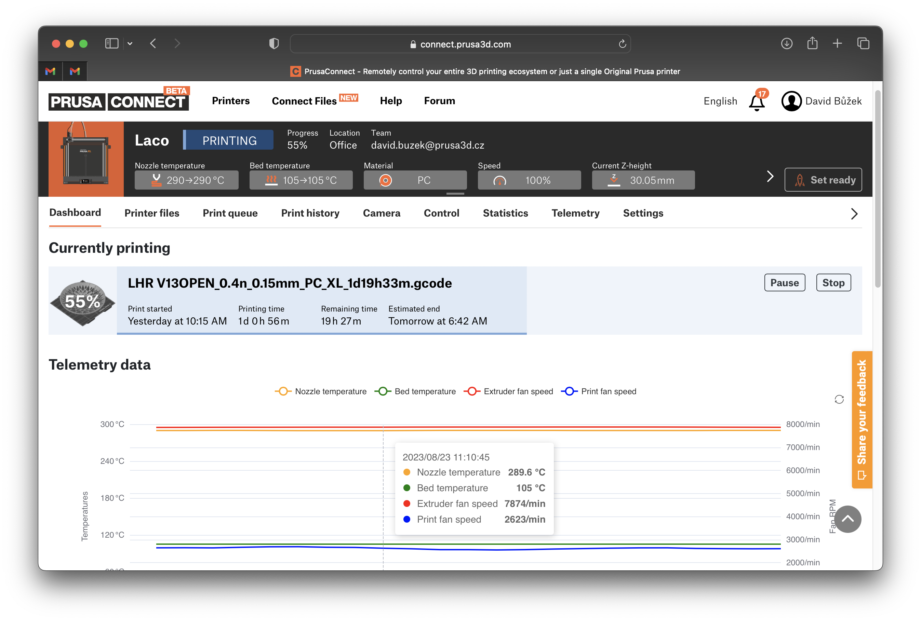Switch to the Print queue tab
This screenshot has width=921, height=621.
coord(230,213)
